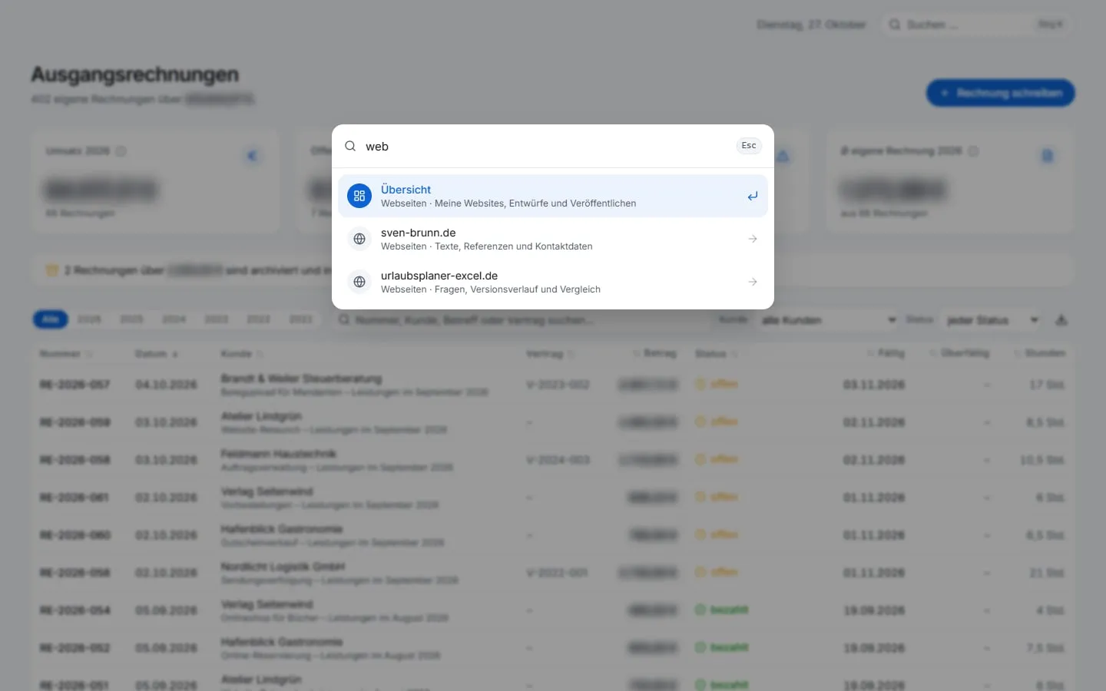Click the globe icon next to urlaubsplaner-excel.de
Screen dimensions: 1106x691
tap(359, 282)
